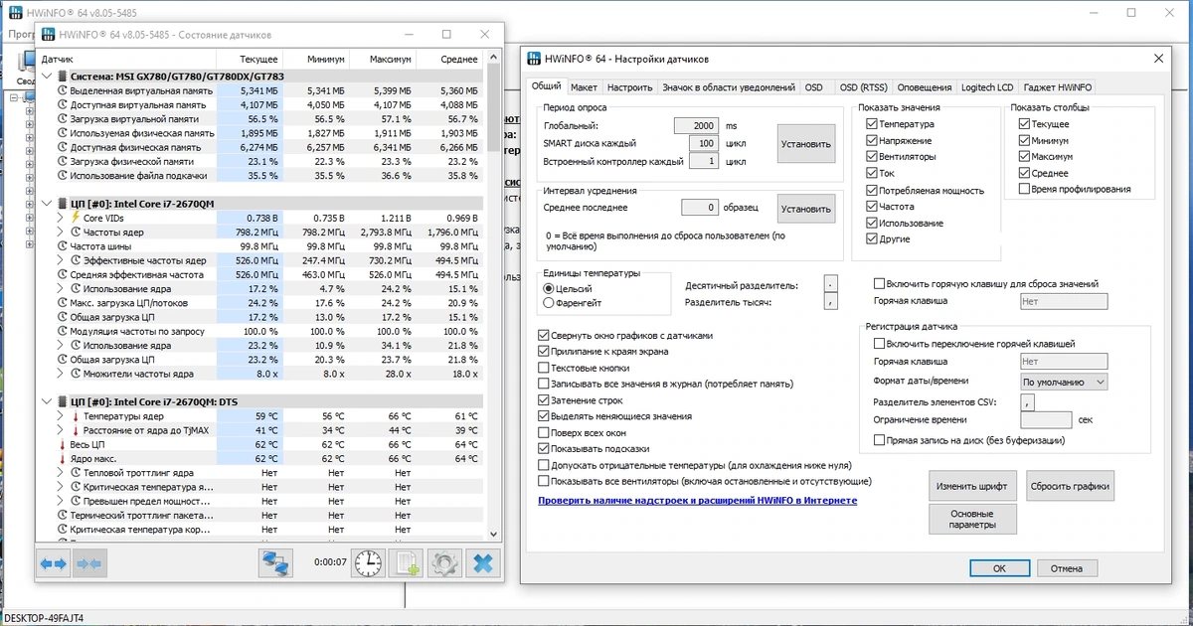Open the Проверить наличие надстроек link
The image size is (1193, 626).
click(697, 501)
